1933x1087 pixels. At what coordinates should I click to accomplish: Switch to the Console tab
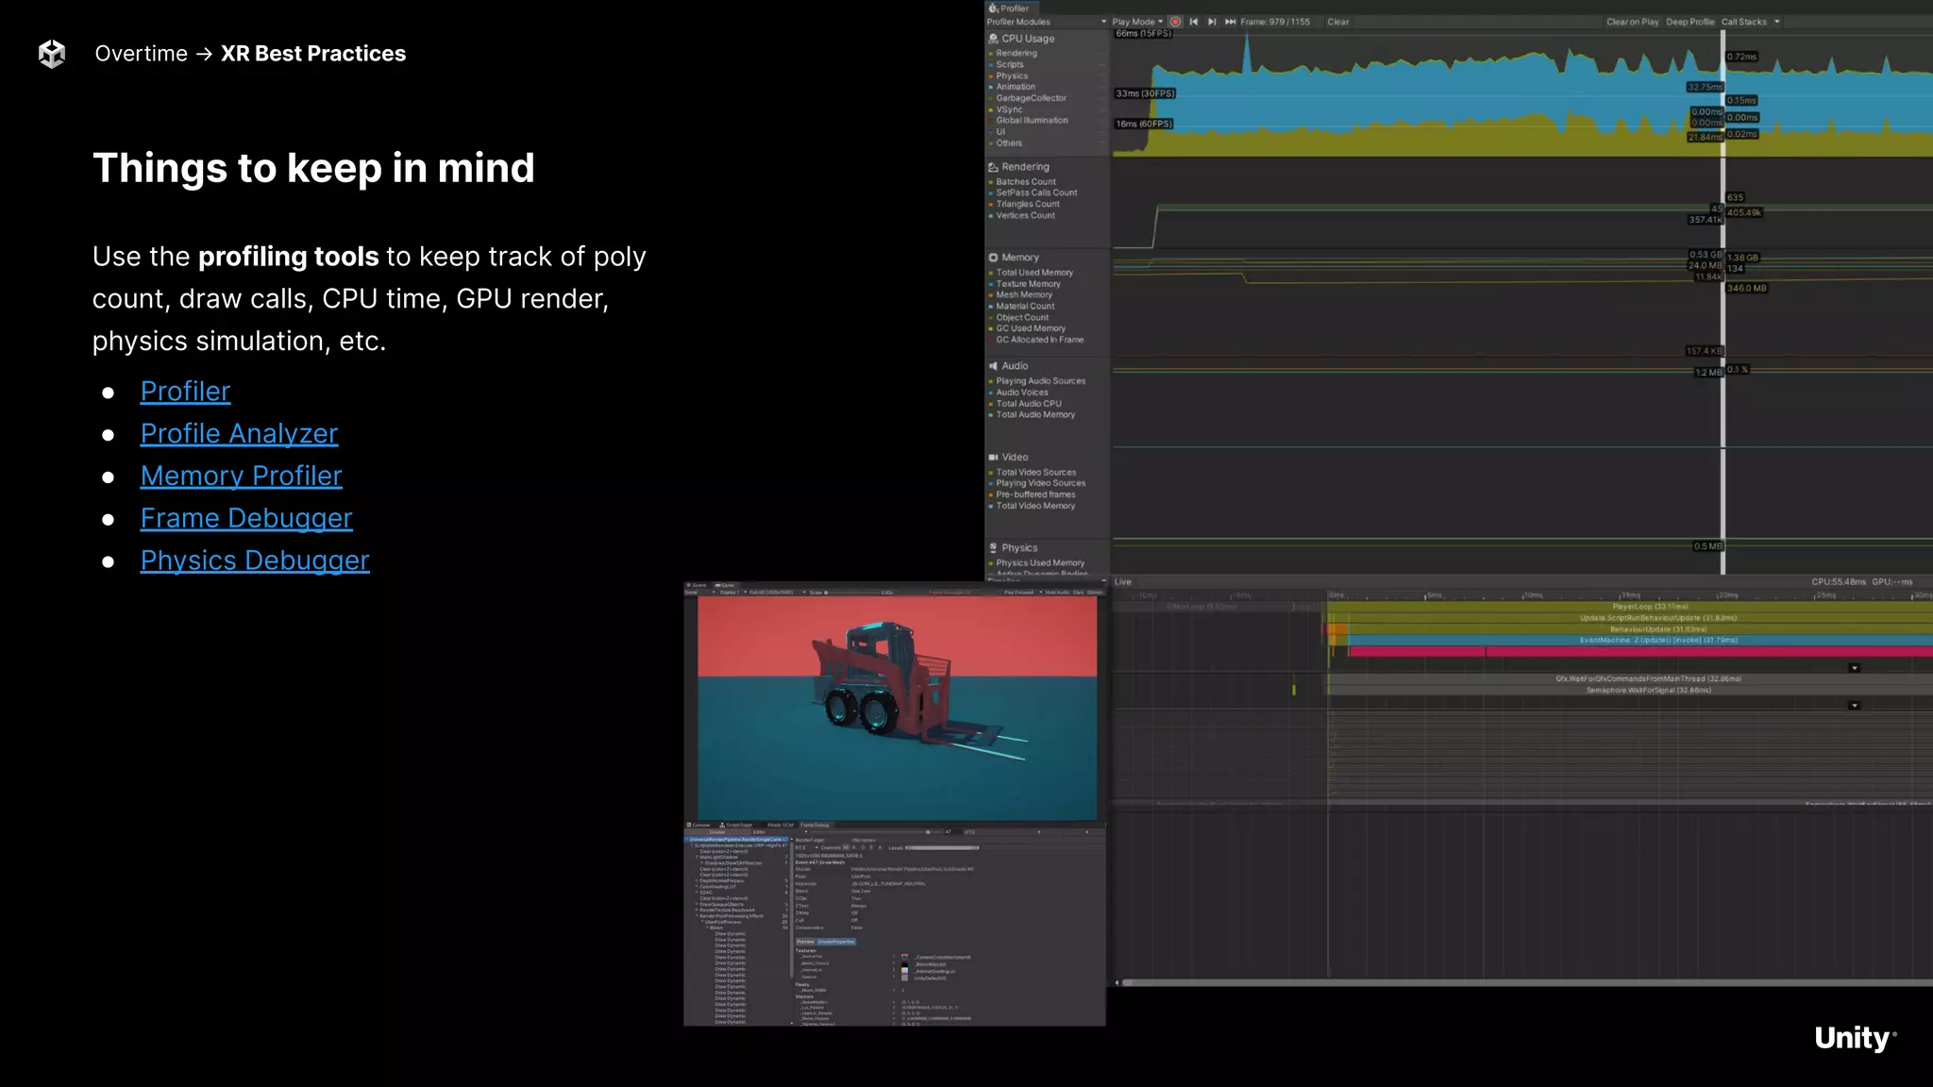[699, 825]
